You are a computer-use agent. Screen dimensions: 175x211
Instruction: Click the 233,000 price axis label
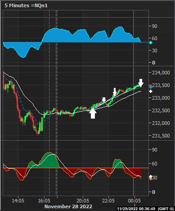[x=161, y=98]
